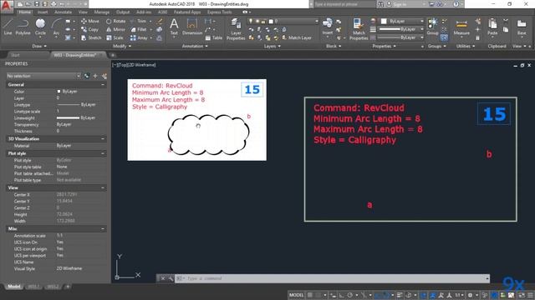Image resolution: width=535 pixels, height=300 pixels.
Task: Toggle grid display in status bar
Action: coord(310,295)
